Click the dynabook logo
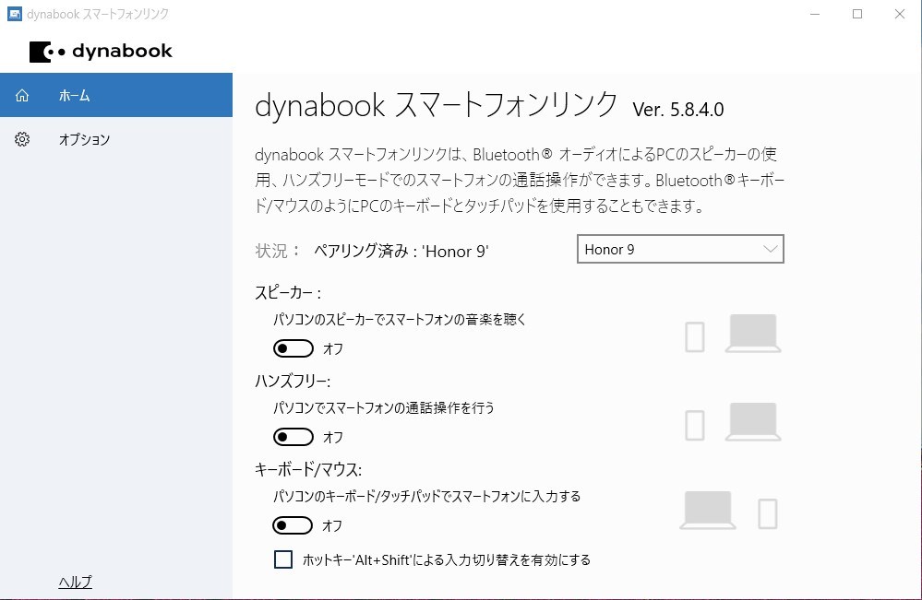The width and height of the screenshot is (922, 600). [102, 52]
